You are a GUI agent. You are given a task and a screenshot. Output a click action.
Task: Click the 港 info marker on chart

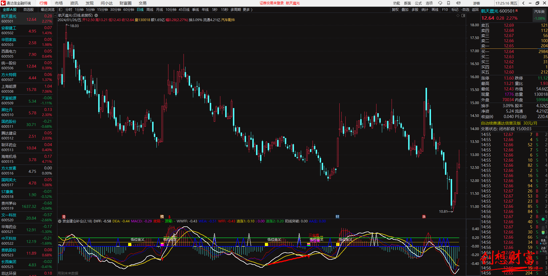[64, 217]
